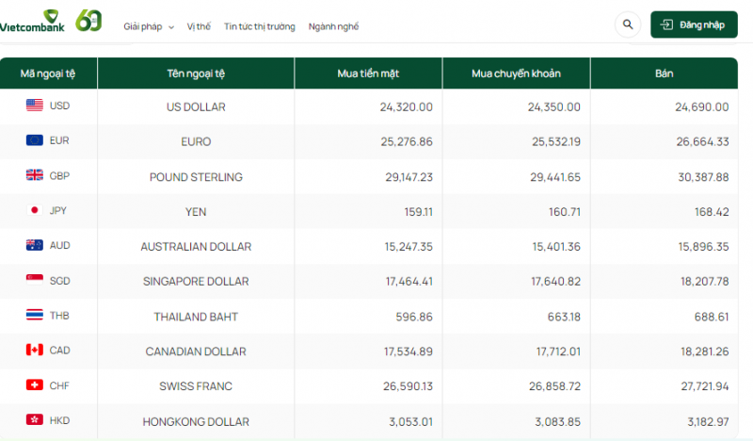
Task: Open Tin tức thị trường menu
Action: 259,26
